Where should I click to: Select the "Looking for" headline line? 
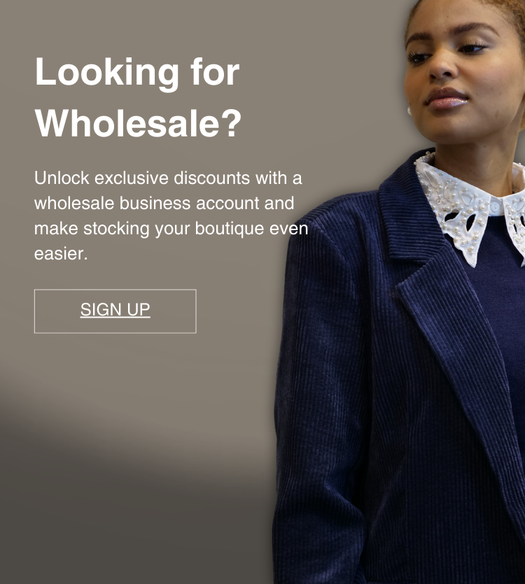click(136, 73)
